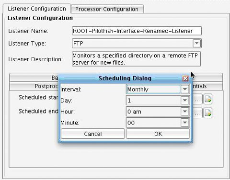Expand the Day dropdown showing 1
The image size is (230, 180).
185,100
